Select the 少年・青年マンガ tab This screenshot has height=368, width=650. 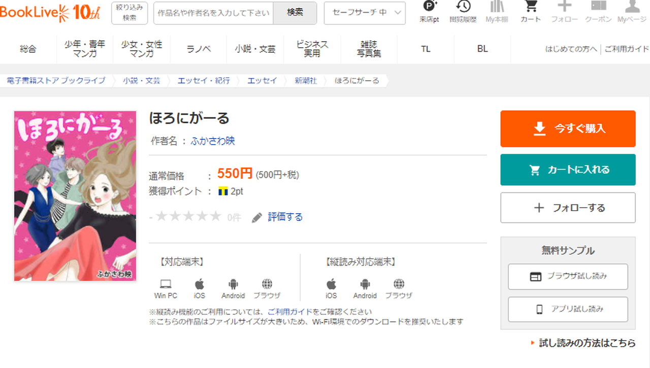tap(85, 49)
